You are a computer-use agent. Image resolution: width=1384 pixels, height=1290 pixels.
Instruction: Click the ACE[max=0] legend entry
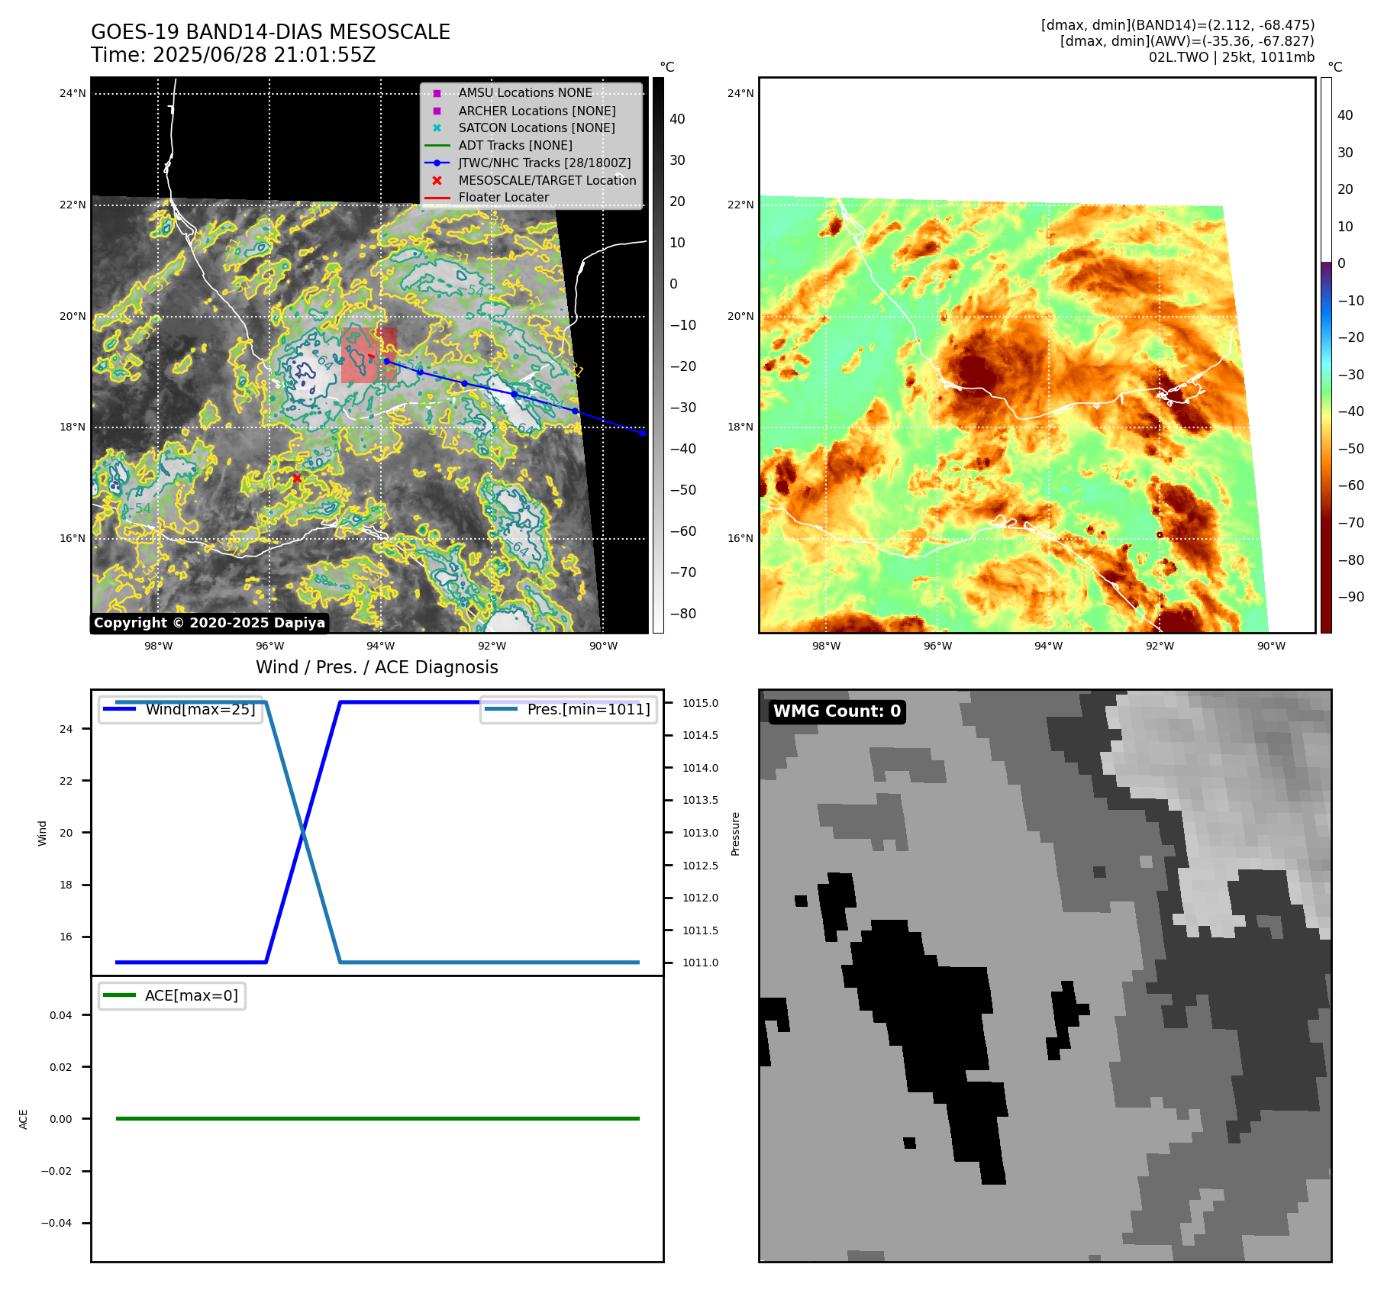[172, 995]
